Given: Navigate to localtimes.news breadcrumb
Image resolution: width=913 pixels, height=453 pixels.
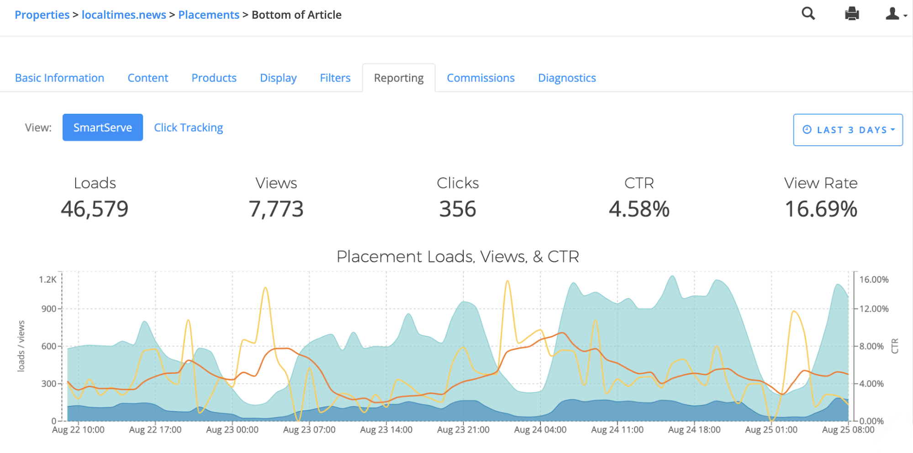Looking at the screenshot, I should point(124,15).
